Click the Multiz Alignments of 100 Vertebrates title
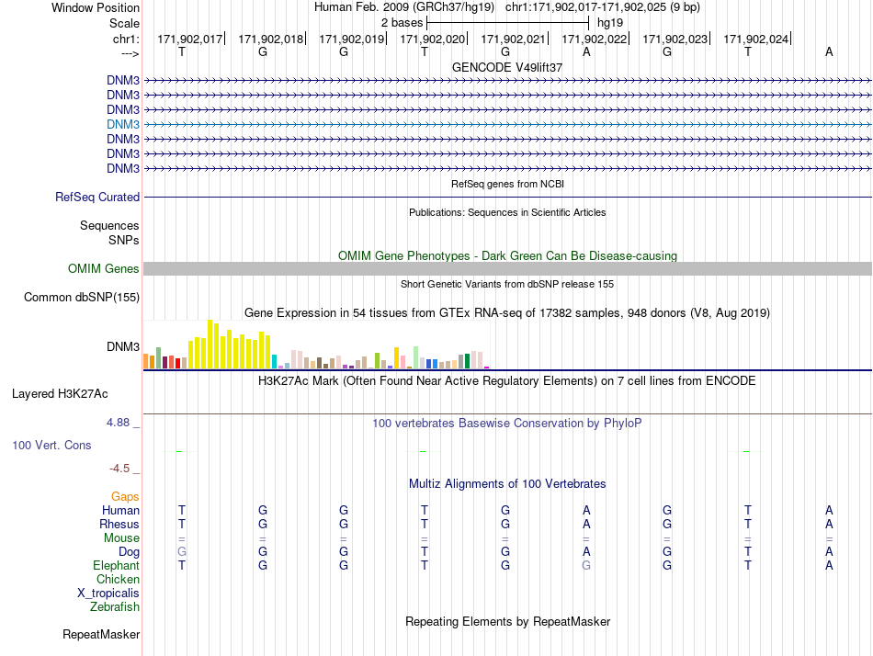This screenshot has width=873, height=656. 507,484
